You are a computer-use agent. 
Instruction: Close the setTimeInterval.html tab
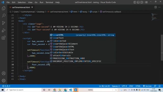point(32,7)
